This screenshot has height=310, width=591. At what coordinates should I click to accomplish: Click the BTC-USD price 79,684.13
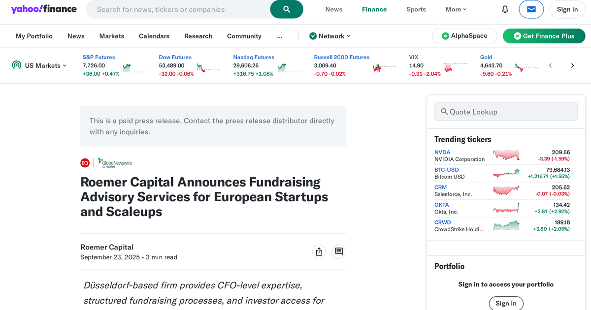click(x=558, y=170)
